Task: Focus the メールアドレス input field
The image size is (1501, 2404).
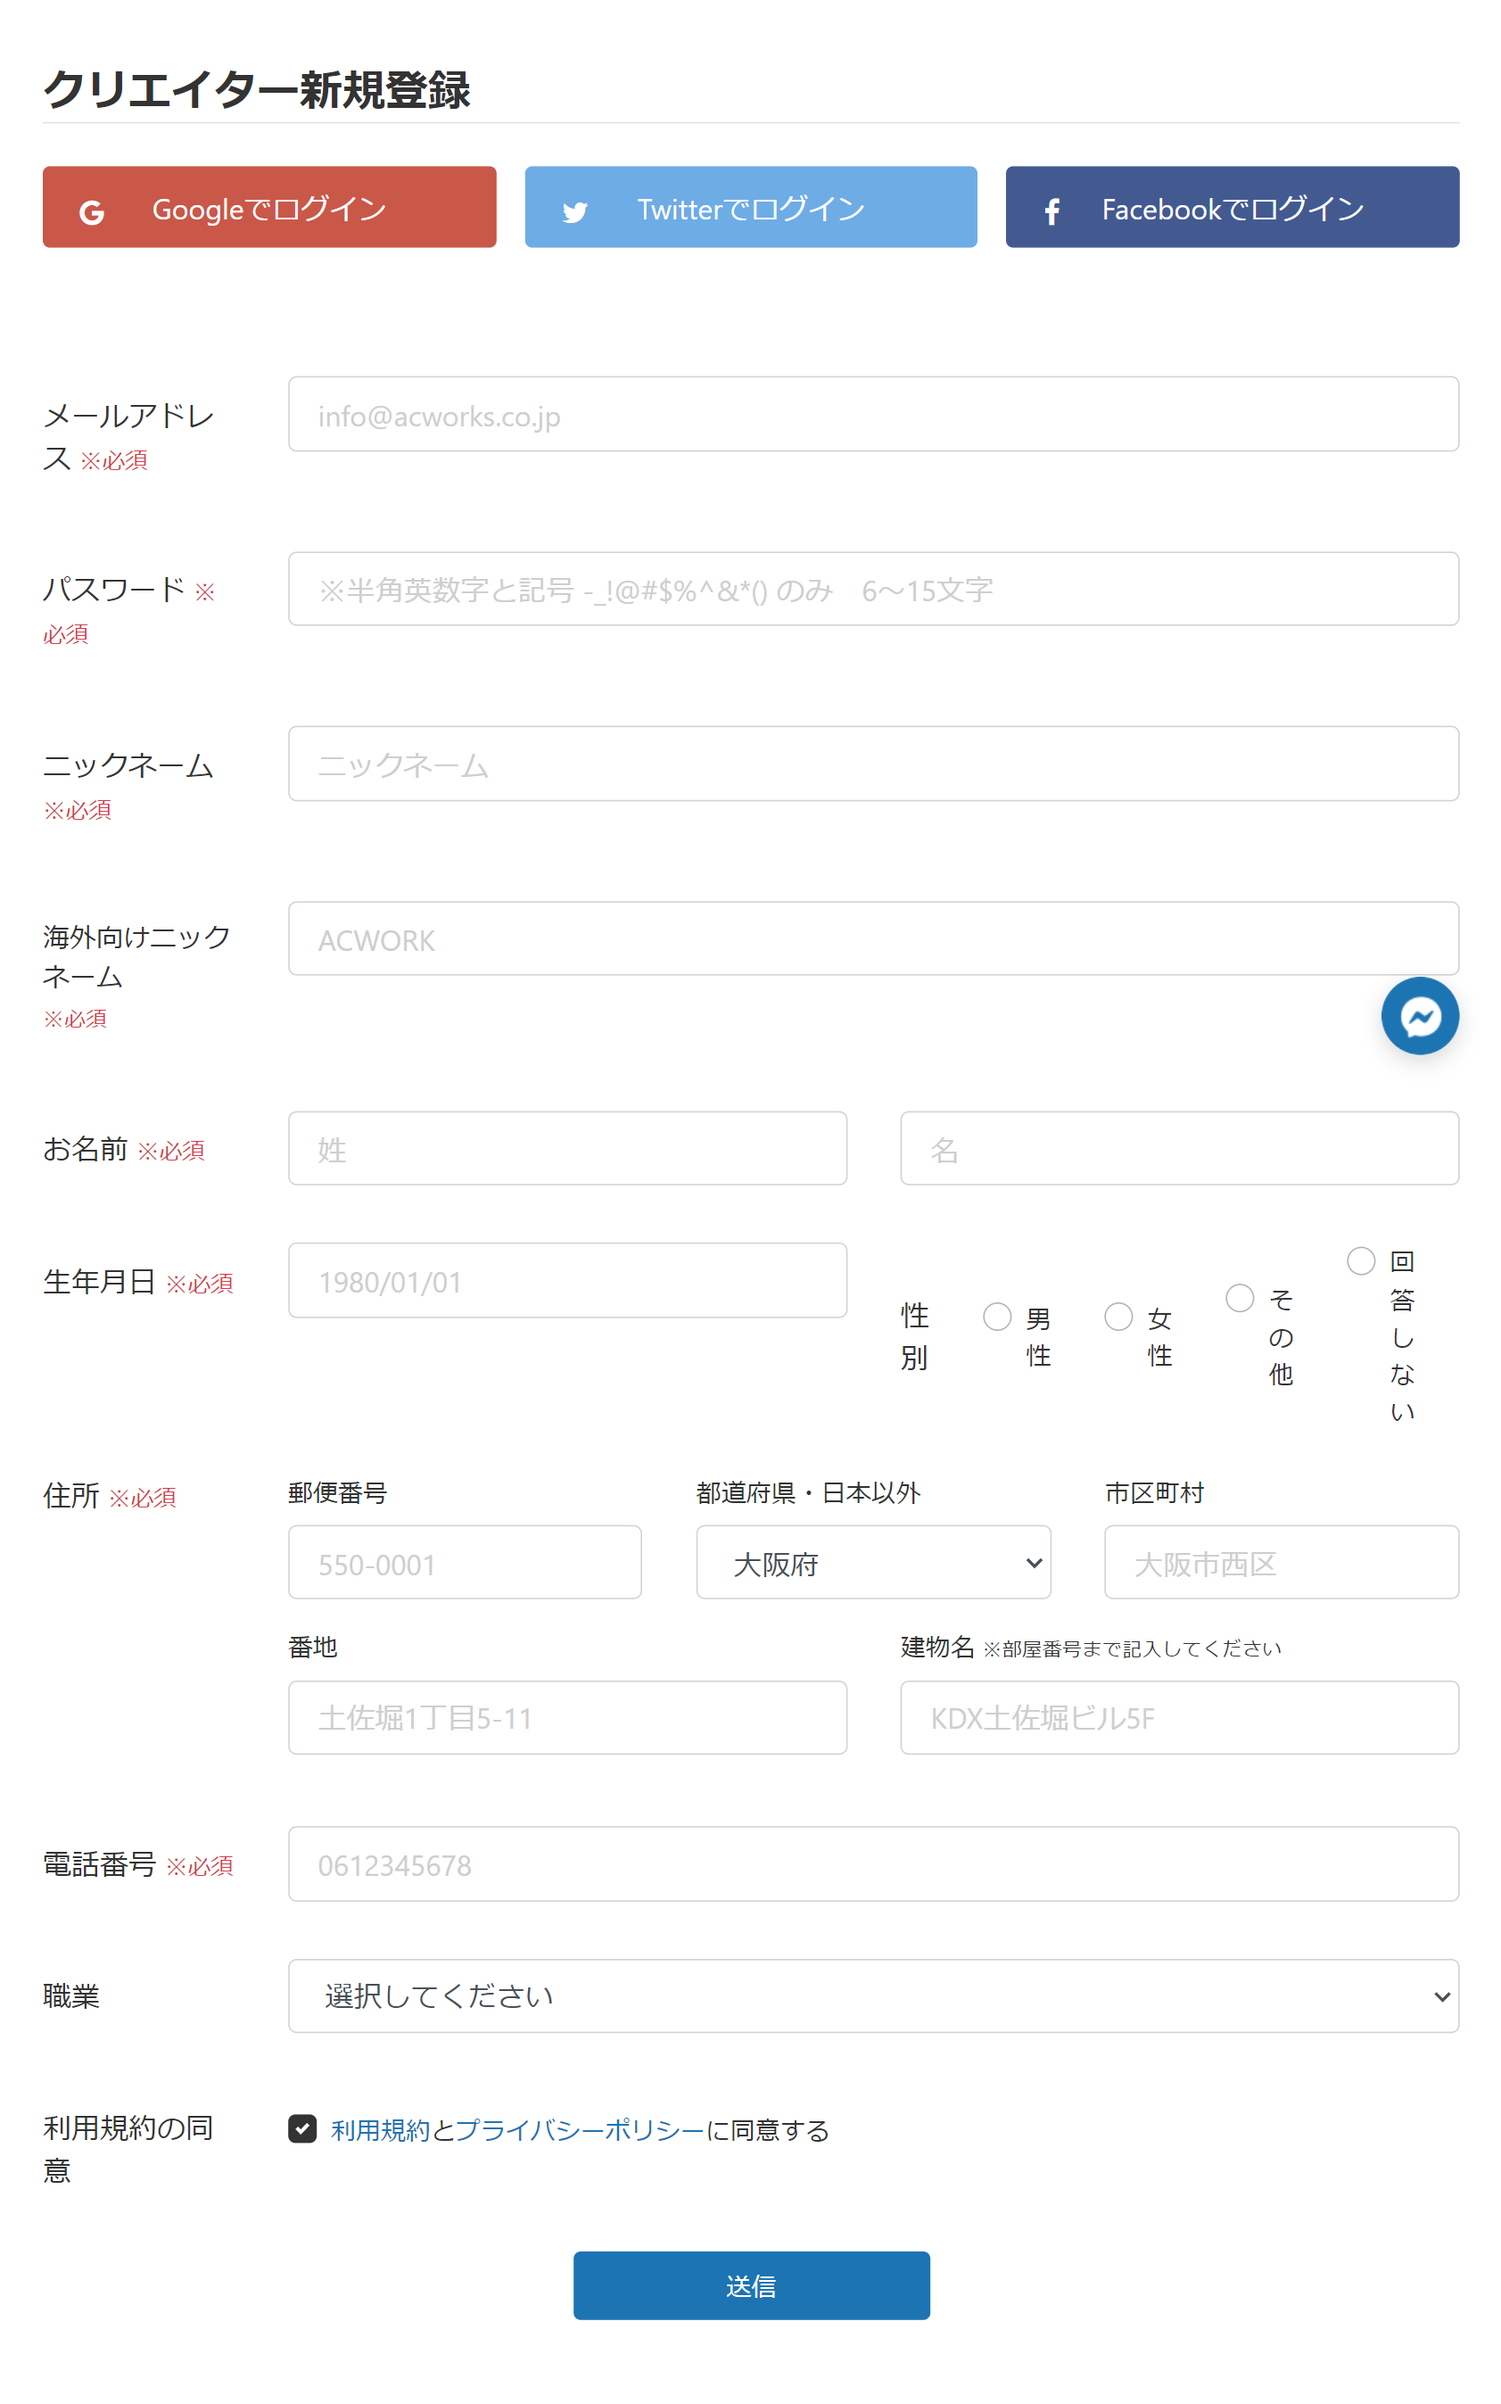Action: click(x=872, y=414)
